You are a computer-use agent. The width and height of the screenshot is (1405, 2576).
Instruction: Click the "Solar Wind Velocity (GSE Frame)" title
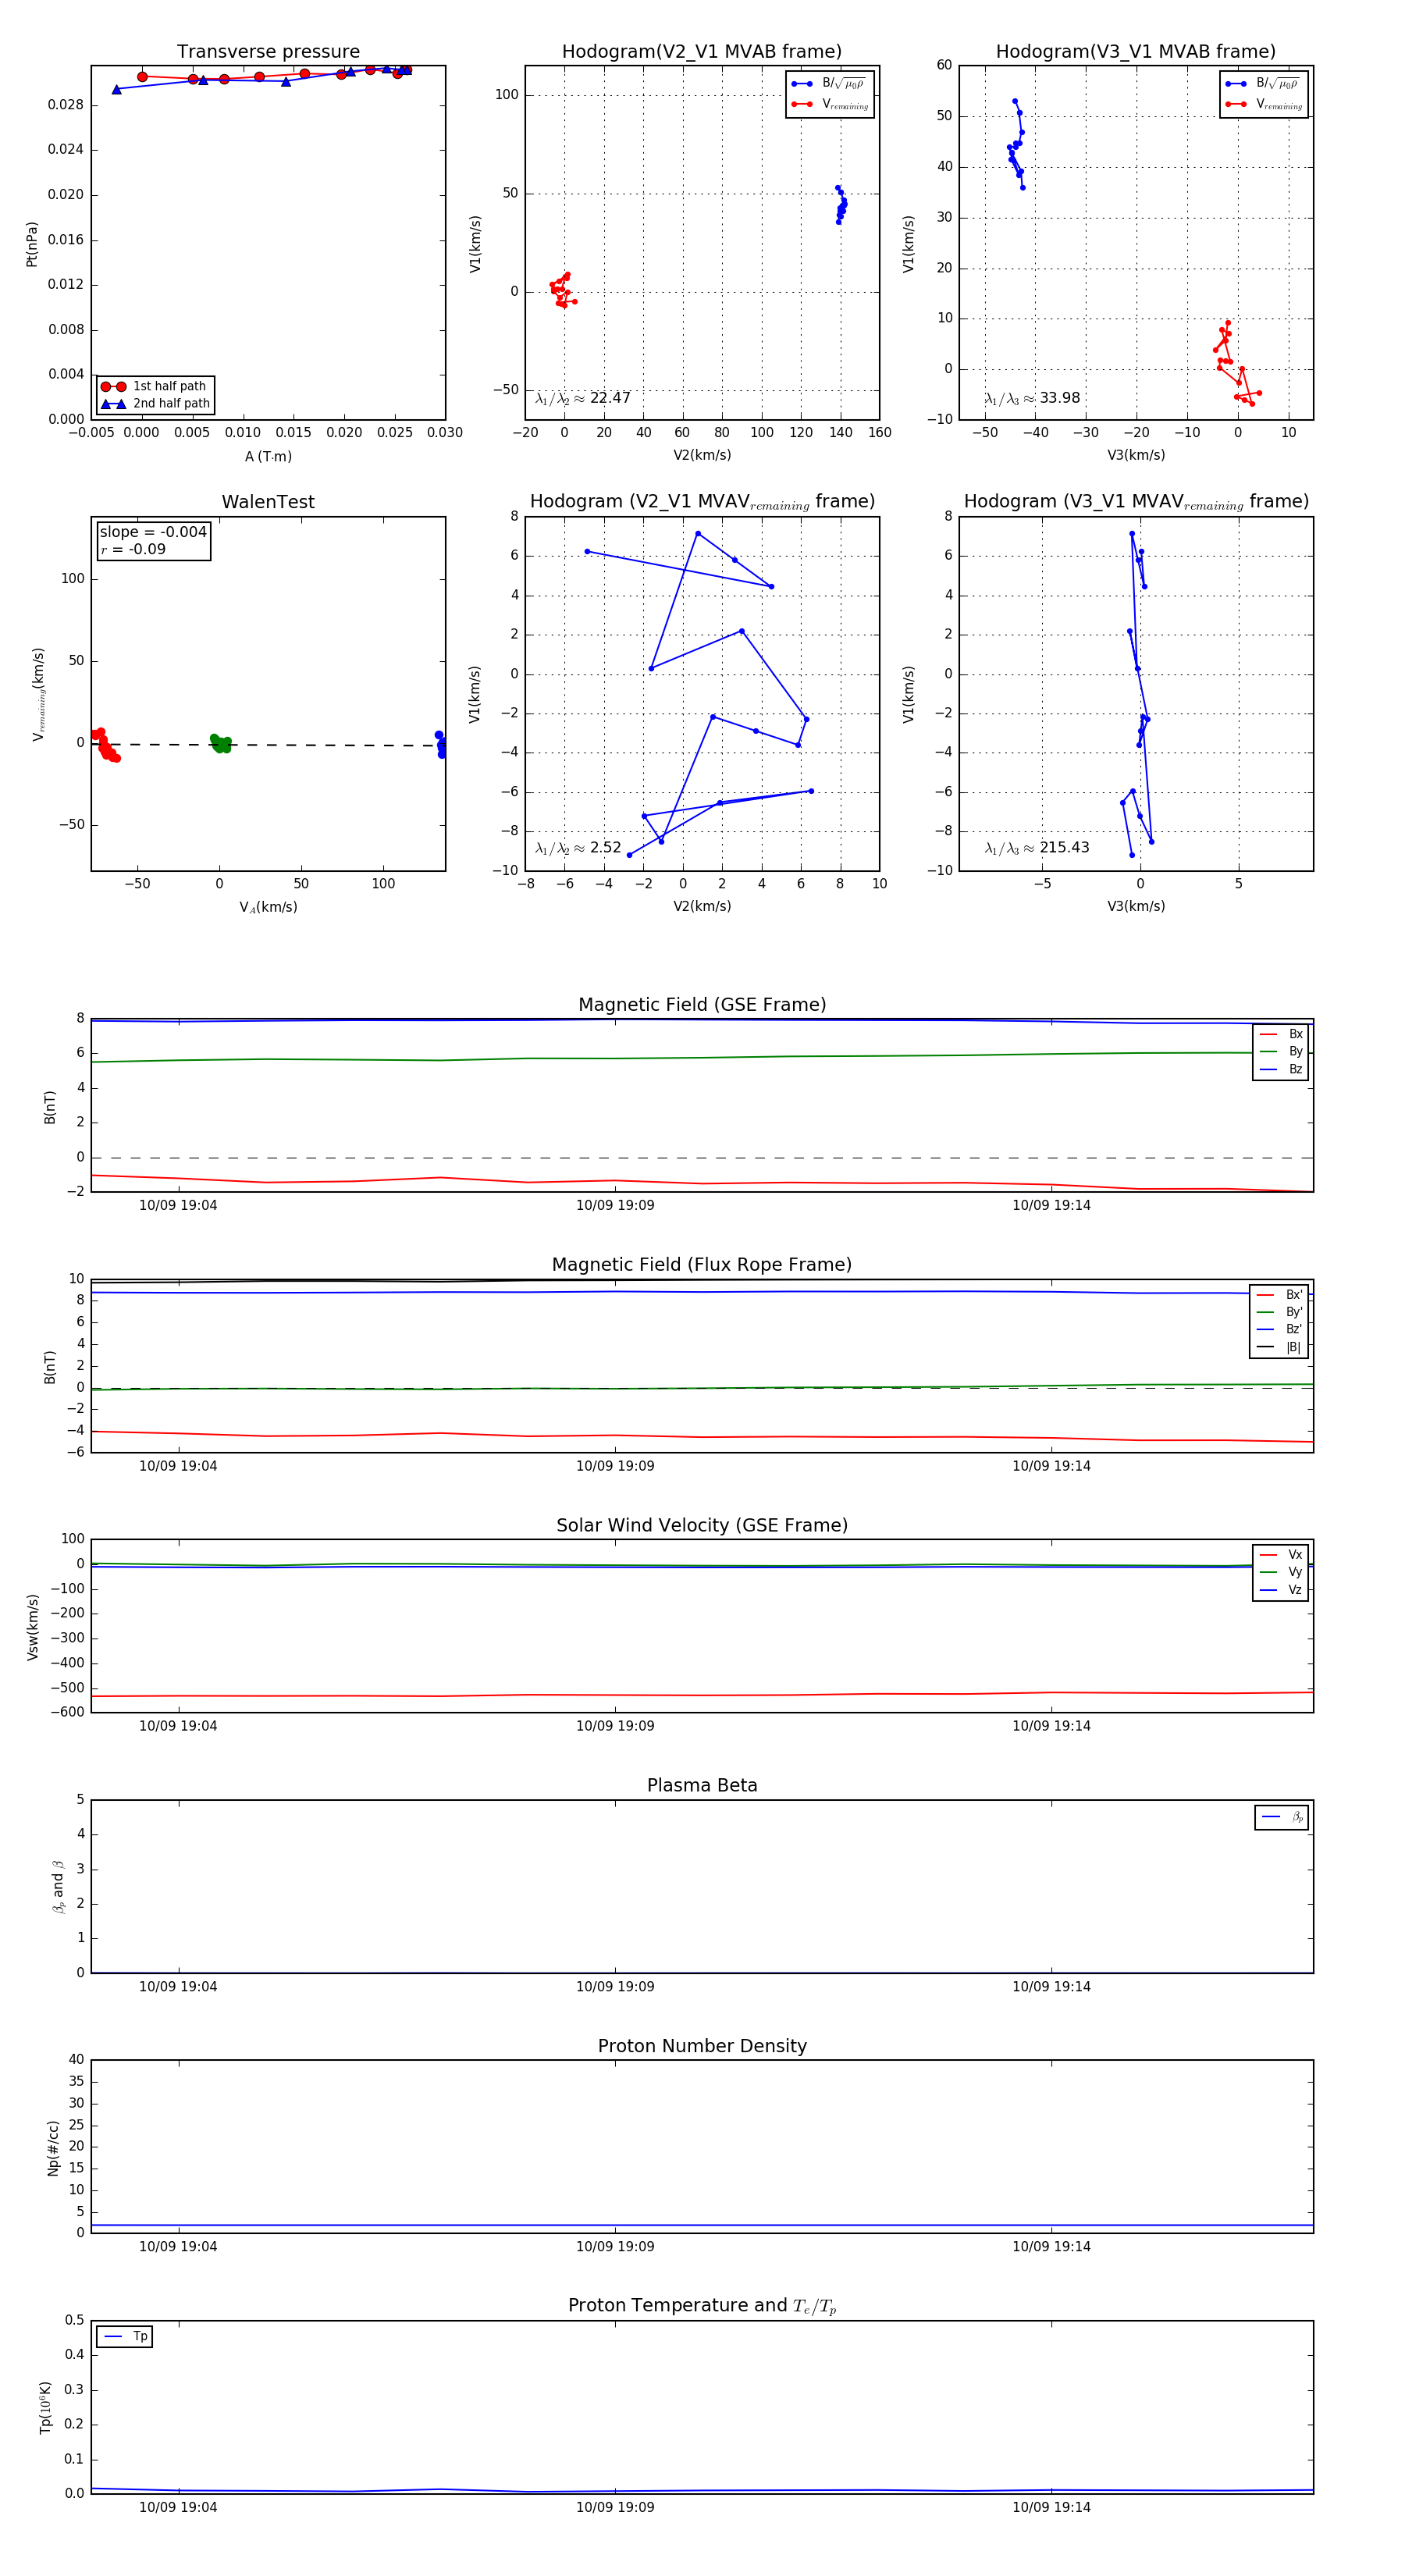tap(702, 1525)
